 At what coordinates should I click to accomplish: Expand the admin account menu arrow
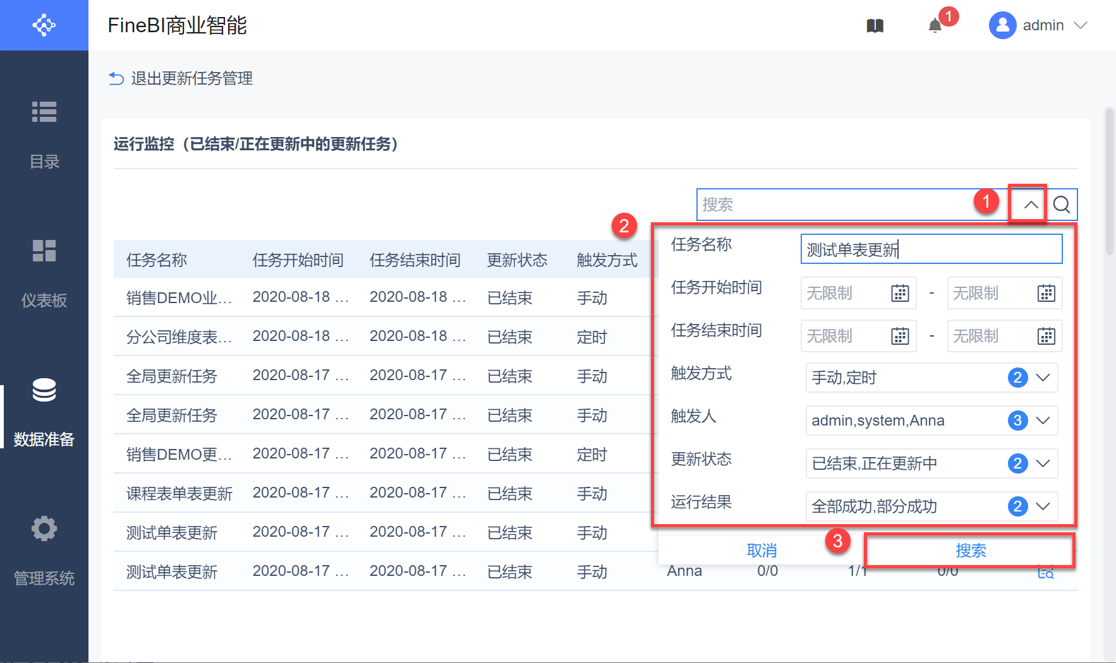coord(1081,25)
